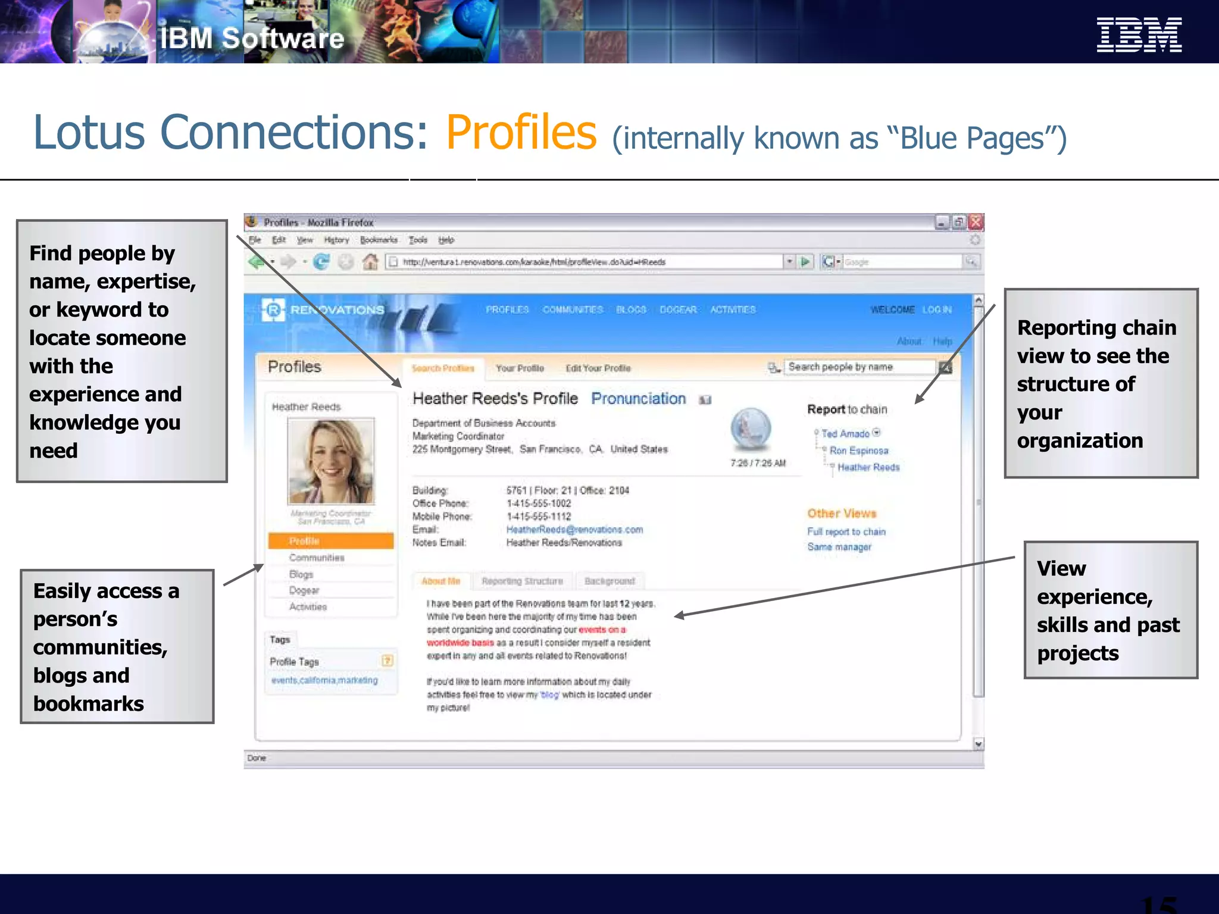Click the 'blog' link in bio
This screenshot has height=914, width=1219.
tap(549, 695)
